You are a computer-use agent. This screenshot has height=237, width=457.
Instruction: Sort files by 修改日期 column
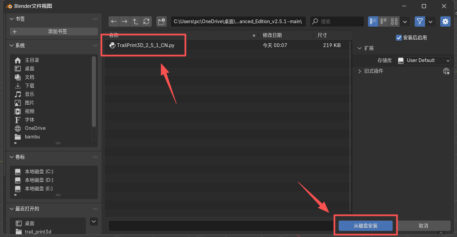[x=286, y=35]
